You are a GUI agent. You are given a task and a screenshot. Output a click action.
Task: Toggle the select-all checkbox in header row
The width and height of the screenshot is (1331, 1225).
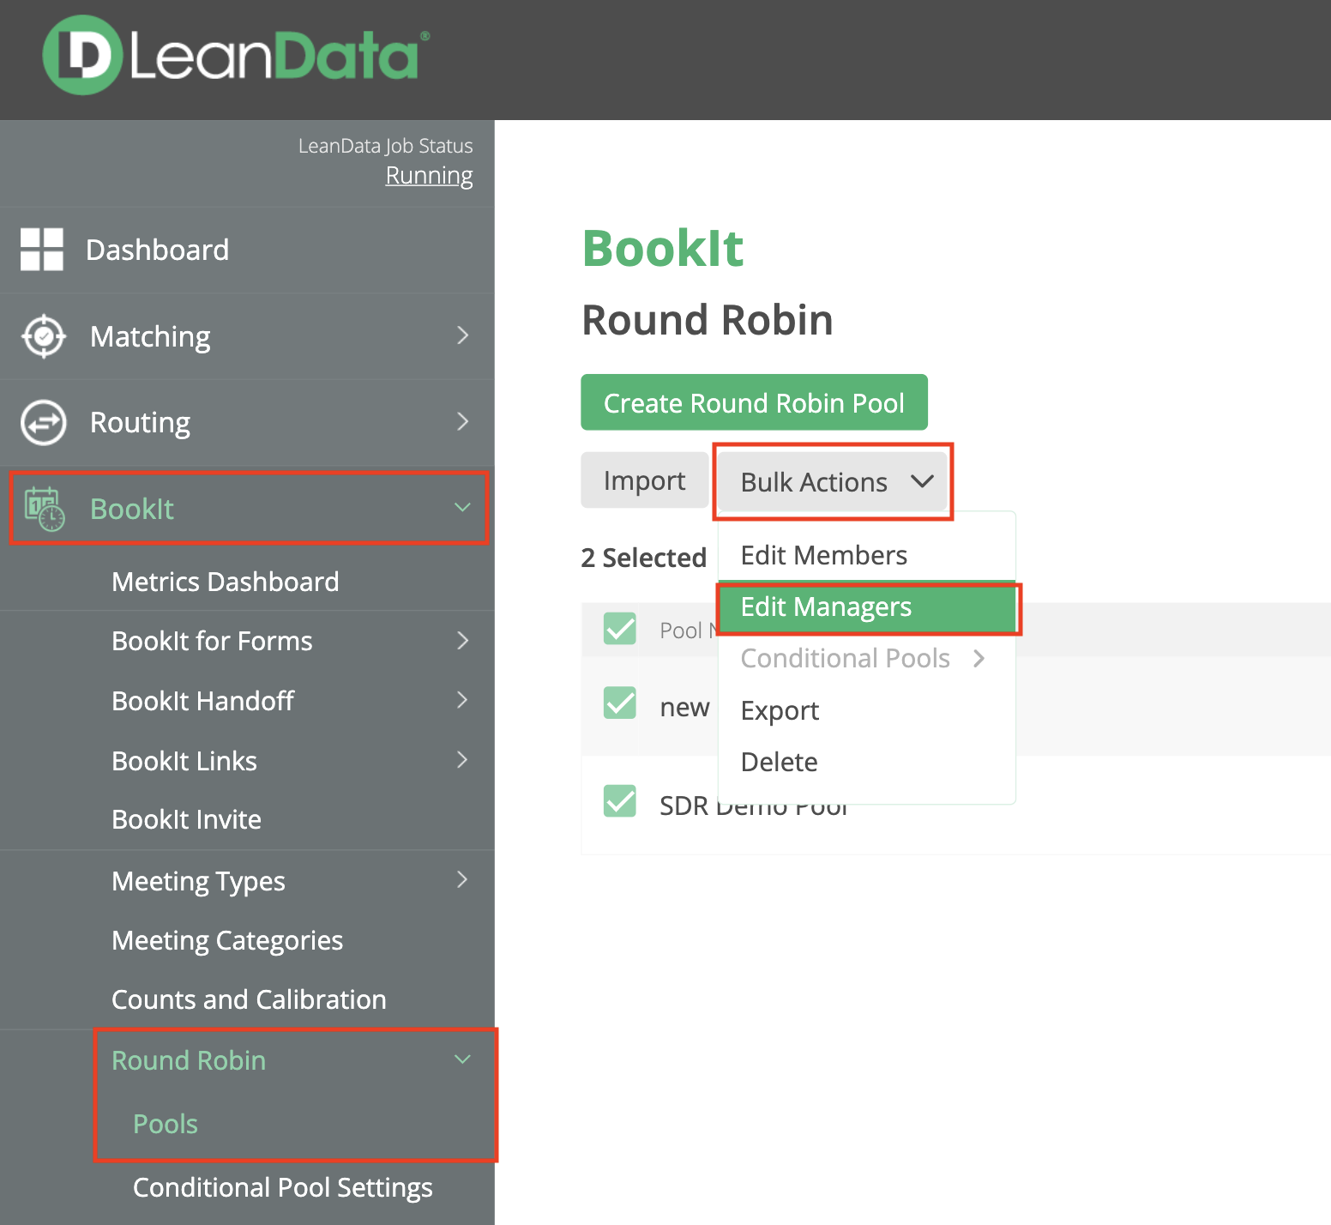619,629
